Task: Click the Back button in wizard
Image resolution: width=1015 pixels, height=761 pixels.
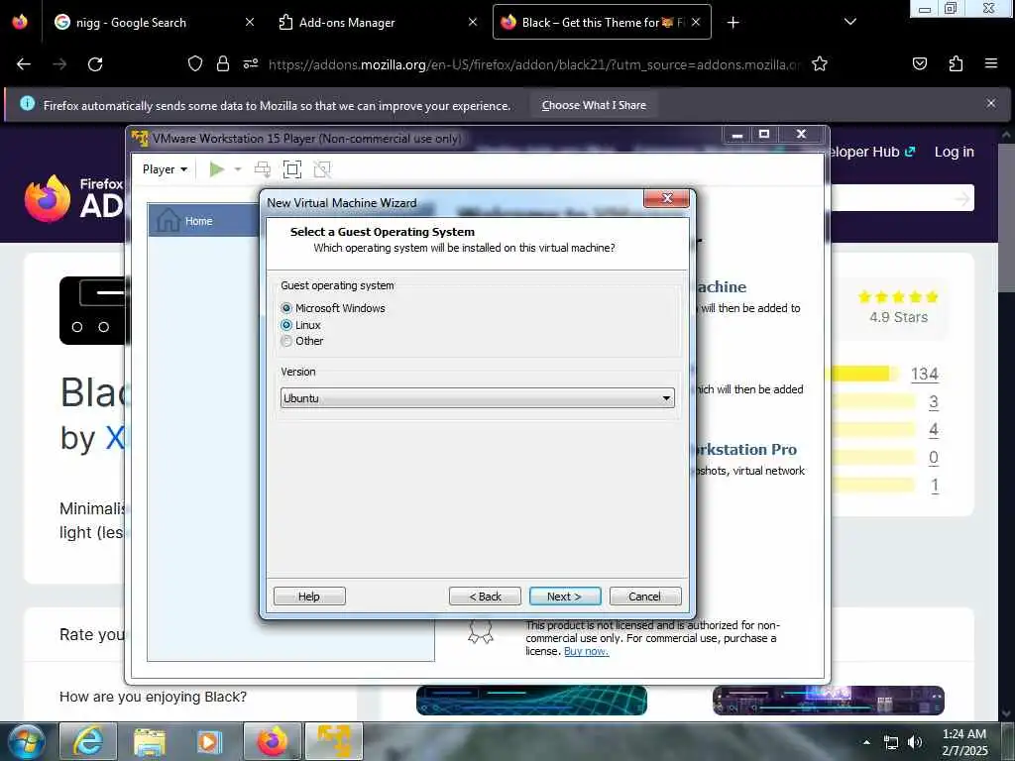Action: (485, 596)
